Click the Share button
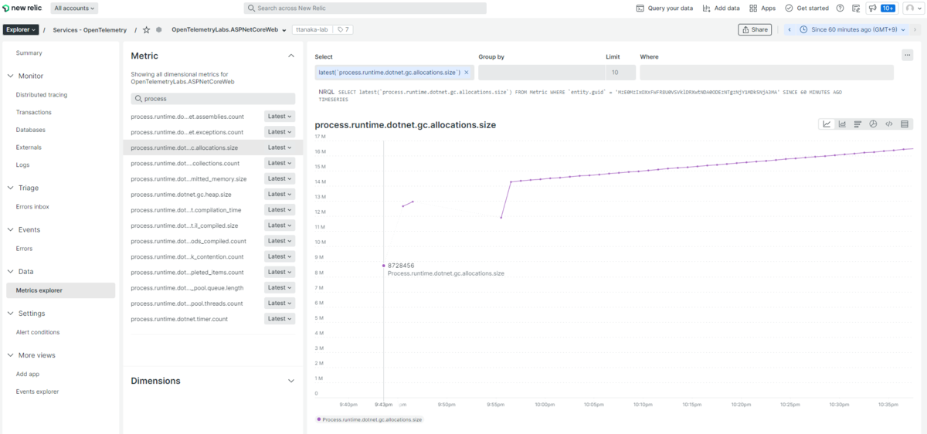This screenshot has width=927, height=434. point(755,29)
